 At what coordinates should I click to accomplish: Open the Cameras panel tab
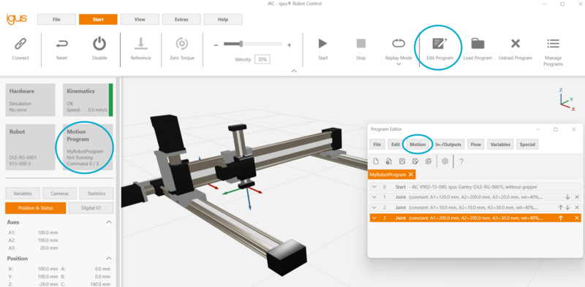click(x=60, y=194)
